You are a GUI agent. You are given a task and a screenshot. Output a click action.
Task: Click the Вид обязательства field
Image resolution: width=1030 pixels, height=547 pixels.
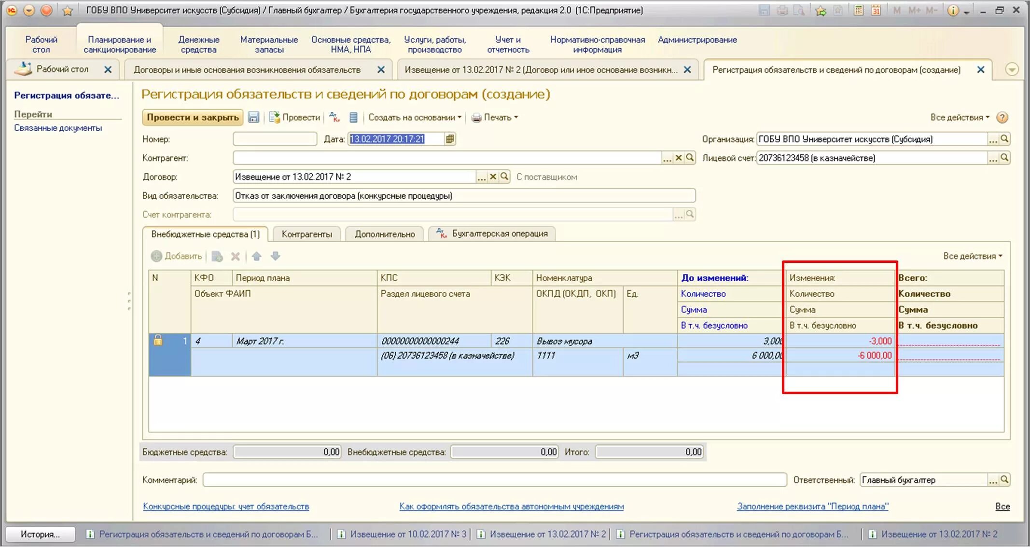[464, 195]
